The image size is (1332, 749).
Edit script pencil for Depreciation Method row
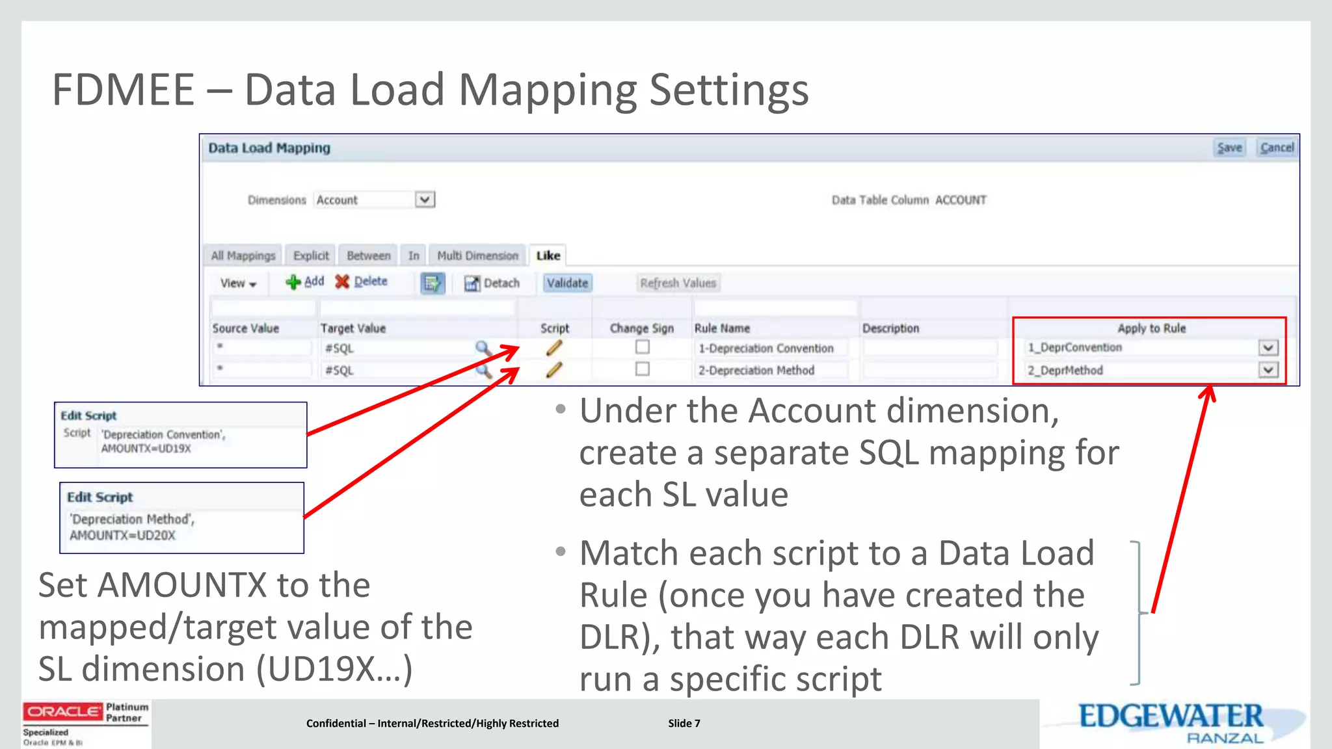553,370
